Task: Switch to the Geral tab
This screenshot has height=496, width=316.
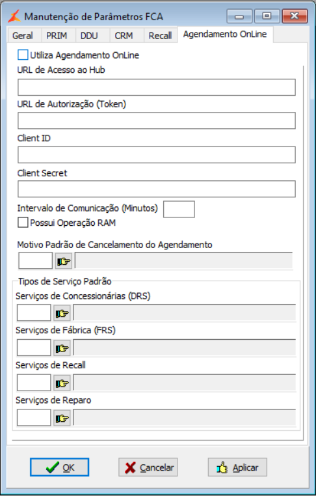Action: [x=23, y=35]
